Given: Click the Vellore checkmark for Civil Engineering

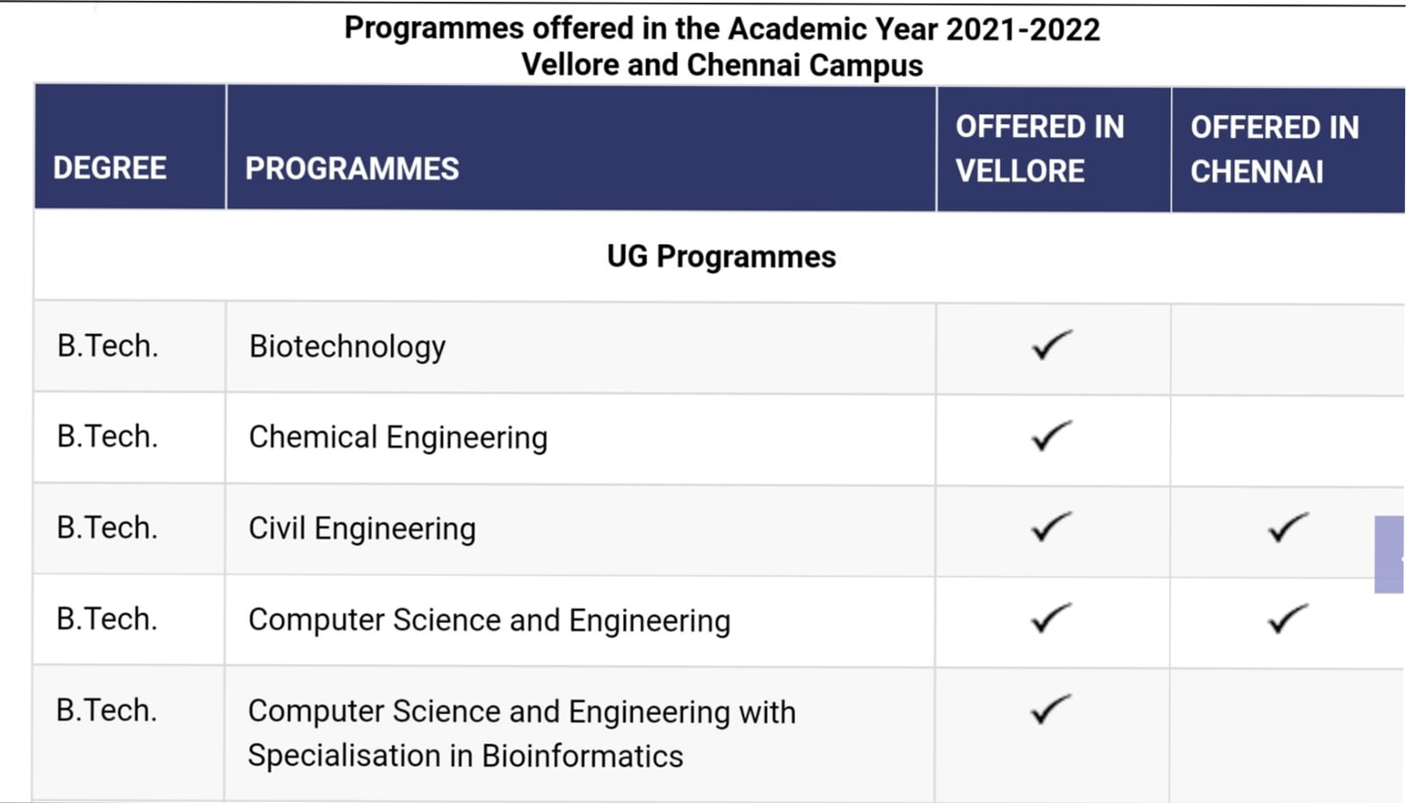Looking at the screenshot, I should pyautogui.click(x=1052, y=527).
